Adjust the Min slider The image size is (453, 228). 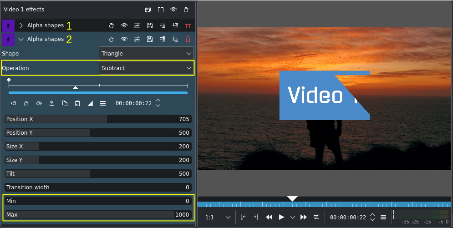pyautogui.click(x=98, y=201)
